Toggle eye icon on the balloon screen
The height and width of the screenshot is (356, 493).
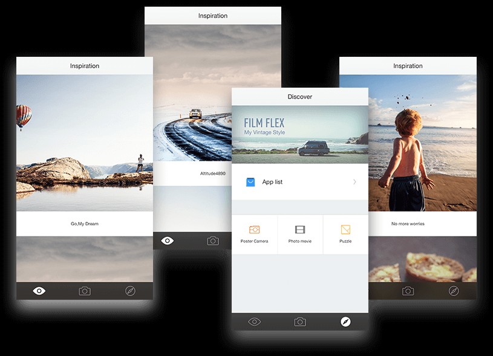point(39,291)
